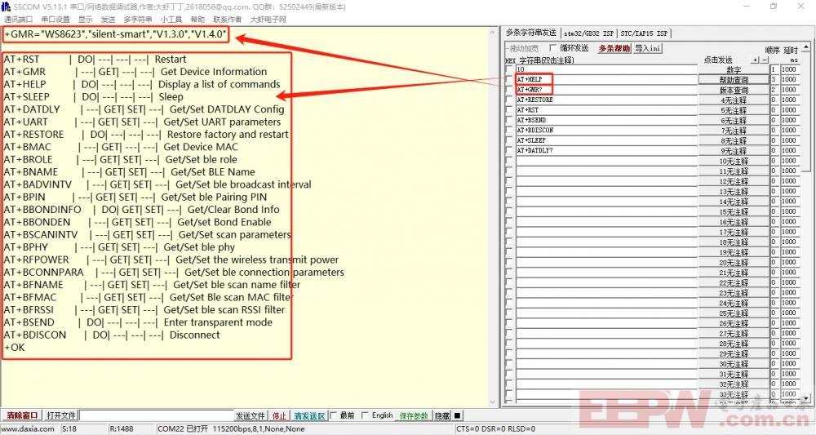Viewport: 816px width, 435px height.
Task: Tick HEX checkbox for the AT+SLEEP row
Action: 509,140
